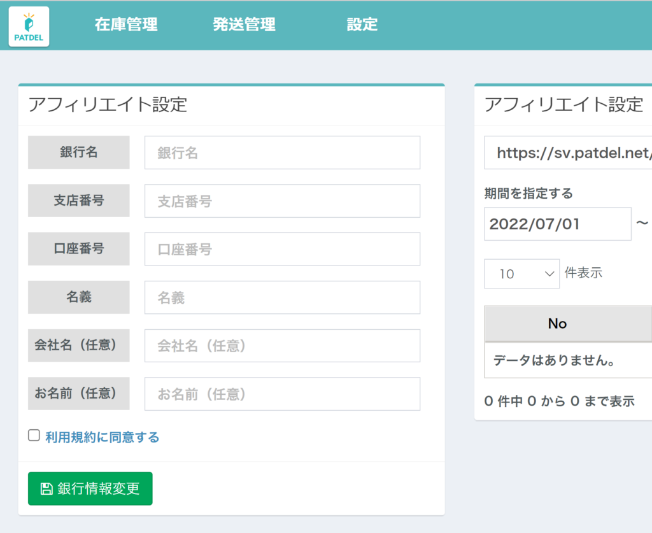Open the 発送管理 menu

(244, 25)
